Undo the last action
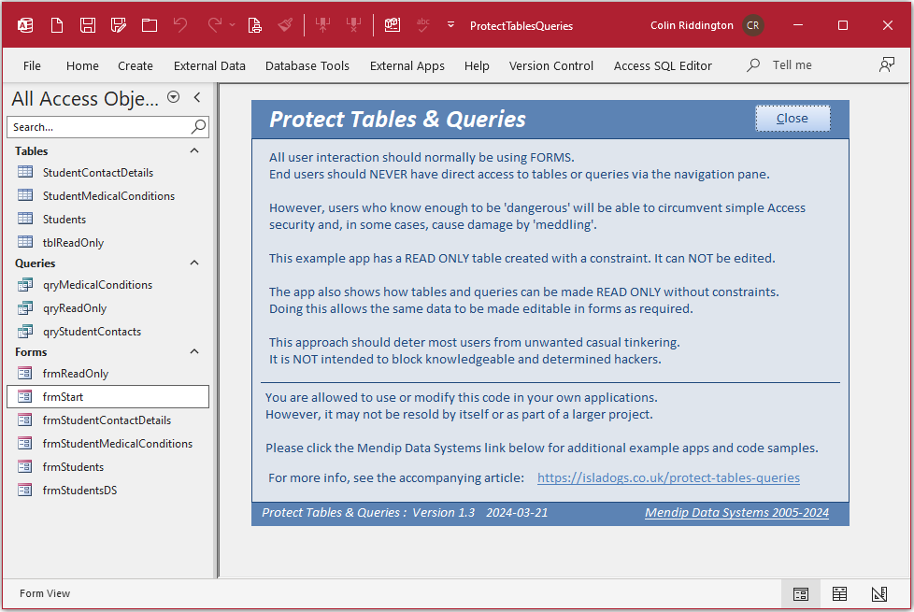Image resolution: width=914 pixels, height=612 pixels. click(x=180, y=25)
